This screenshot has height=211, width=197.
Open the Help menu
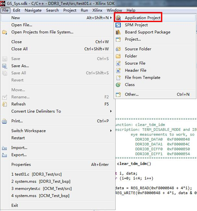131,10
